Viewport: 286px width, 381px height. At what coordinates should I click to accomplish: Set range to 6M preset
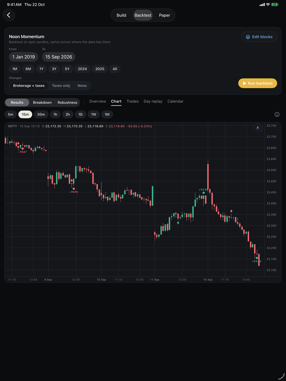(28, 69)
